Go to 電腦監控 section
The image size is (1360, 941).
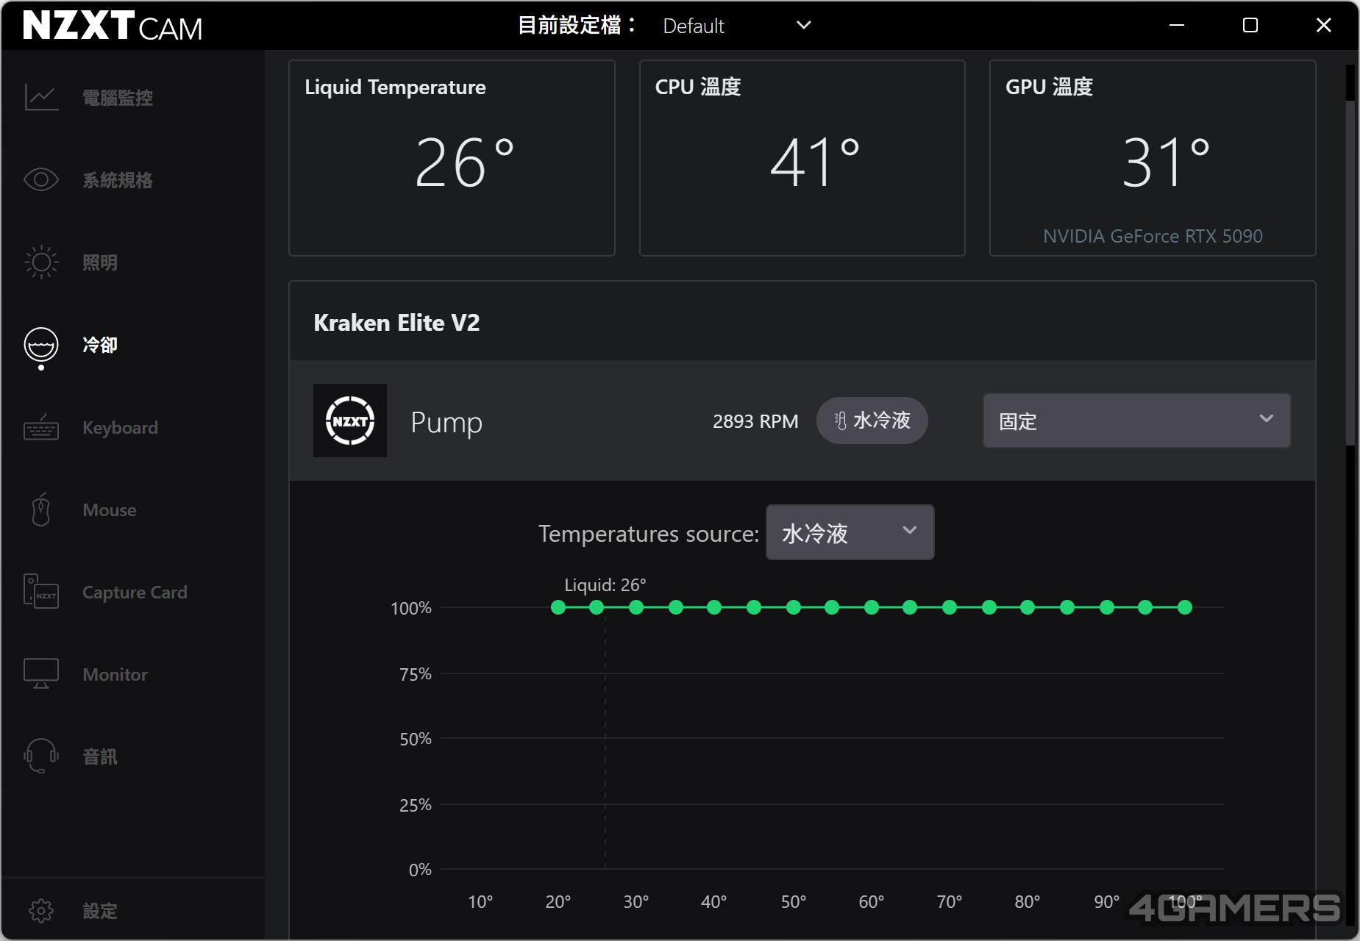click(x=118, y=98)
